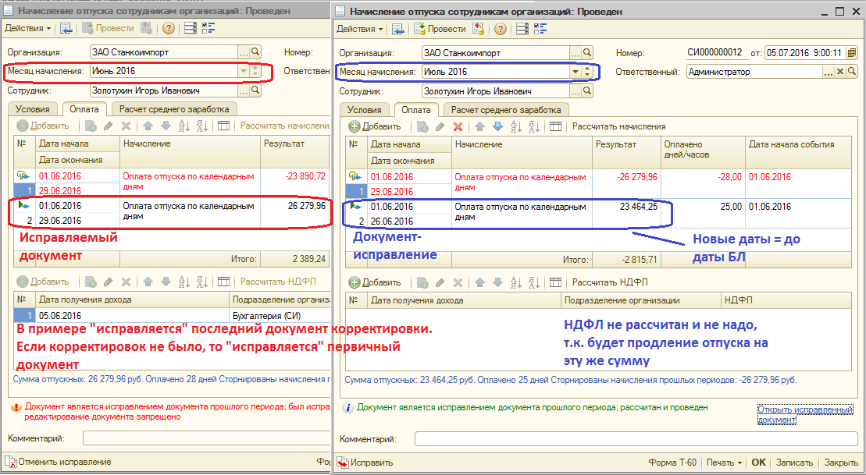The image size is (866, 475).
Task: Switch to Условия tab in right window
Action: pos(364,110)
